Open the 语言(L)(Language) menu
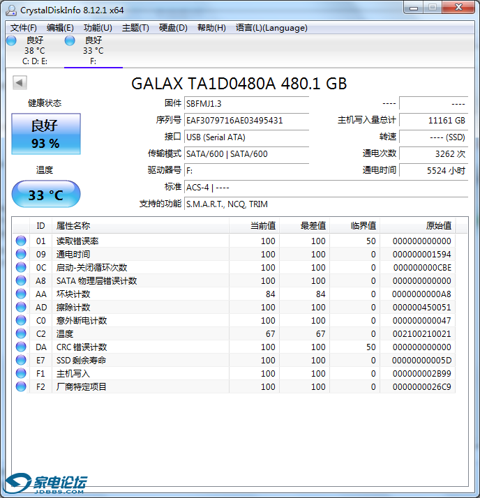The width and height of the screenshot is (480, 498). [271, 28]
